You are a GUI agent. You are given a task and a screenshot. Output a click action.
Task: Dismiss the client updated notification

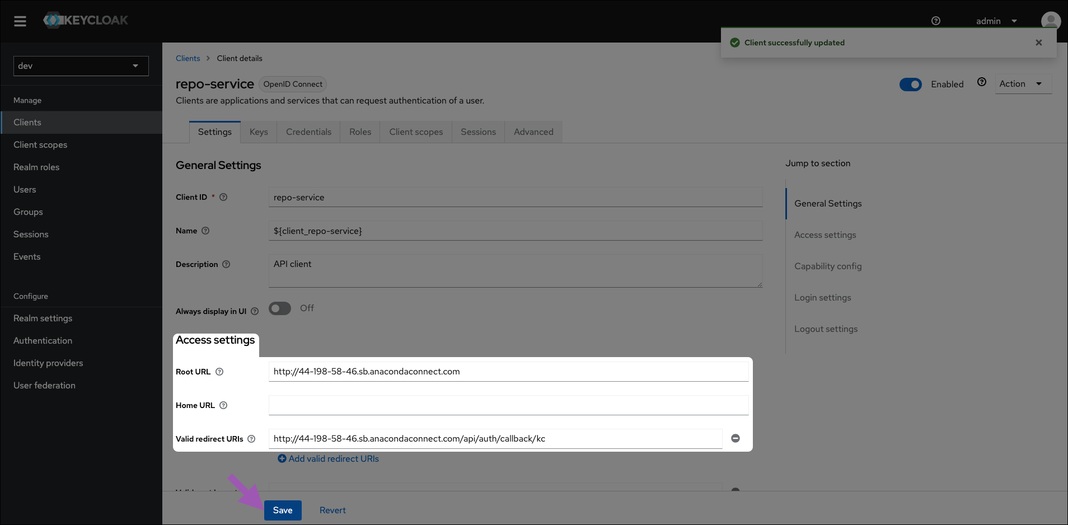point(1039,43)
